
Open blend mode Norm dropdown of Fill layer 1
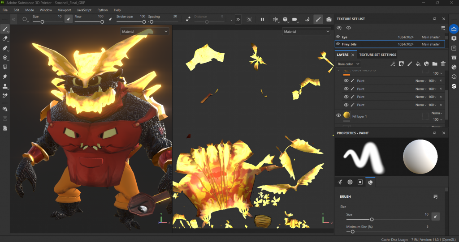click(437, 113)
